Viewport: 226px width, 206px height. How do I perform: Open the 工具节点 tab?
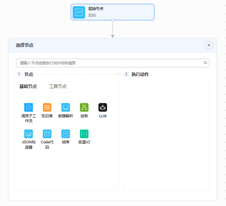(58, 86)
